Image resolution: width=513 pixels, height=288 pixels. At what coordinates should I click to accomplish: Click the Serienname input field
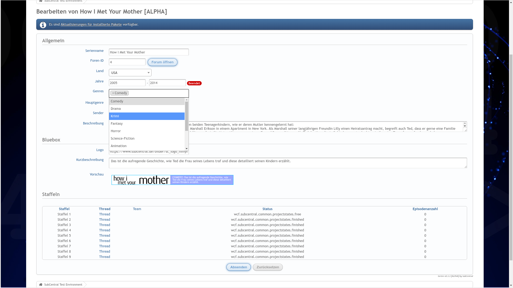click(149, 52)
